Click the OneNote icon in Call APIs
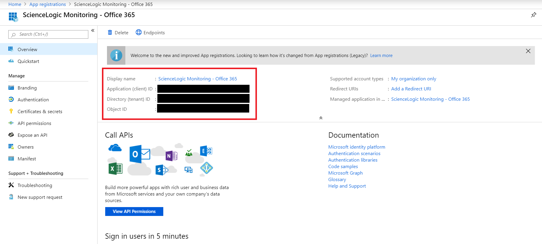The height and width of the screenshot is (244, 542). (x=172, y=156)
